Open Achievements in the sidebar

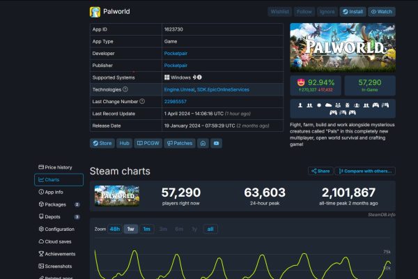pos(57,254)
